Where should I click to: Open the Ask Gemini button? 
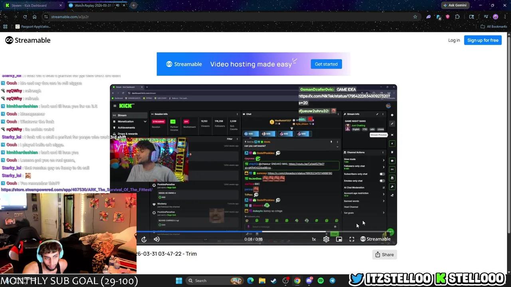coord(454,5)
